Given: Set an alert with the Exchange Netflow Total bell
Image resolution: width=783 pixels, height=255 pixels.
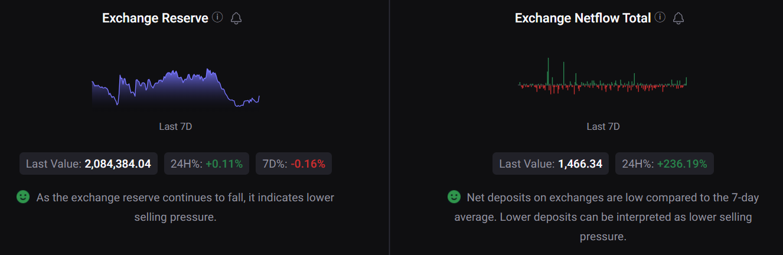Looking at the screenshot, I should (678, 18).
